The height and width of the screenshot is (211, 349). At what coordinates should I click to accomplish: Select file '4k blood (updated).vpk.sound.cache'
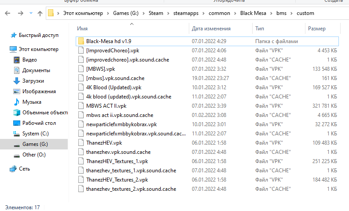tap(129, 97)
